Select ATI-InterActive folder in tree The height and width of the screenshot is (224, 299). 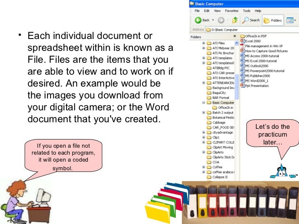click(221, 78)
